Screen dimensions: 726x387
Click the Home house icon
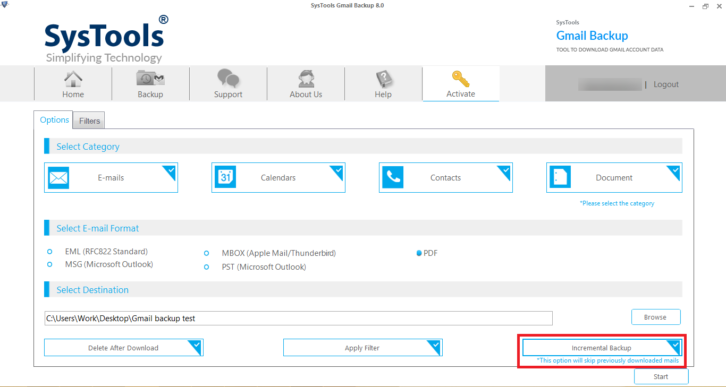pyautogui.click(x=73, y=79)
